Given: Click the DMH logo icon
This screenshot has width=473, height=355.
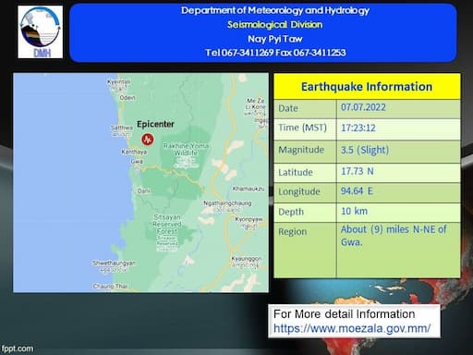Looking at the screenshot, I should [x=41, y=32].
